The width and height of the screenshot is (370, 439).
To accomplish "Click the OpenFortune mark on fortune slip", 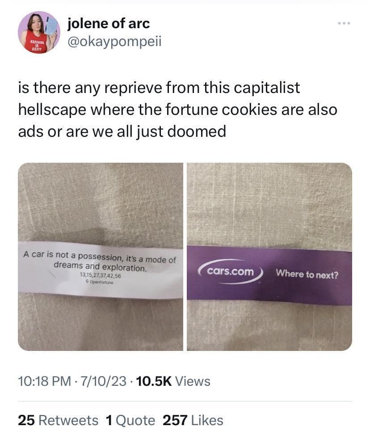I will [100, 282].
